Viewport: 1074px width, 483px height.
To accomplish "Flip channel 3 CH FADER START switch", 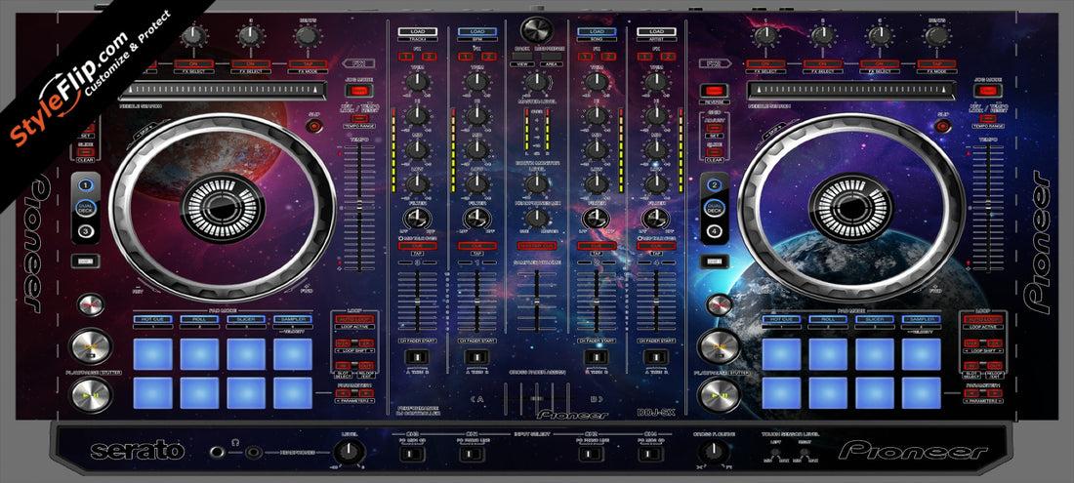I will click(x=417, y=357).
